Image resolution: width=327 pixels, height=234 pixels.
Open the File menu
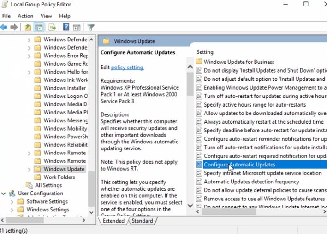point(6,16)
